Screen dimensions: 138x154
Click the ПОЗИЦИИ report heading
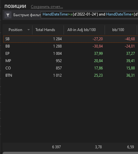(x=15, y=6)
